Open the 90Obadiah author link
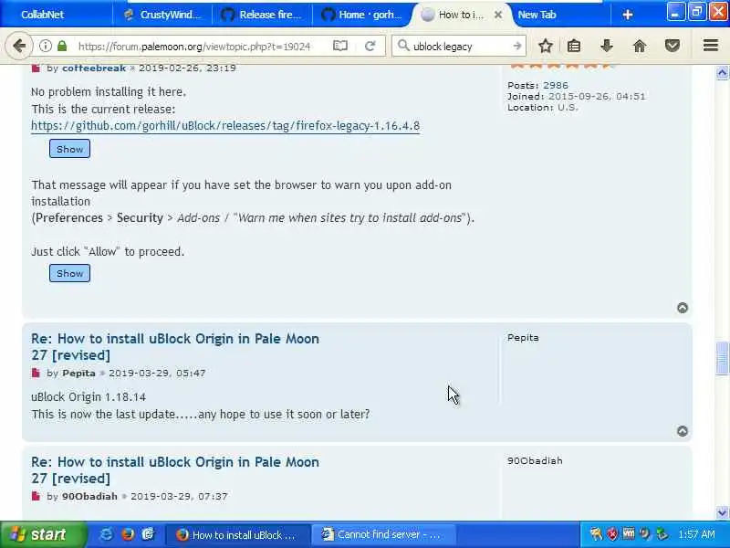Screen dimensions: 730x548 89,497
